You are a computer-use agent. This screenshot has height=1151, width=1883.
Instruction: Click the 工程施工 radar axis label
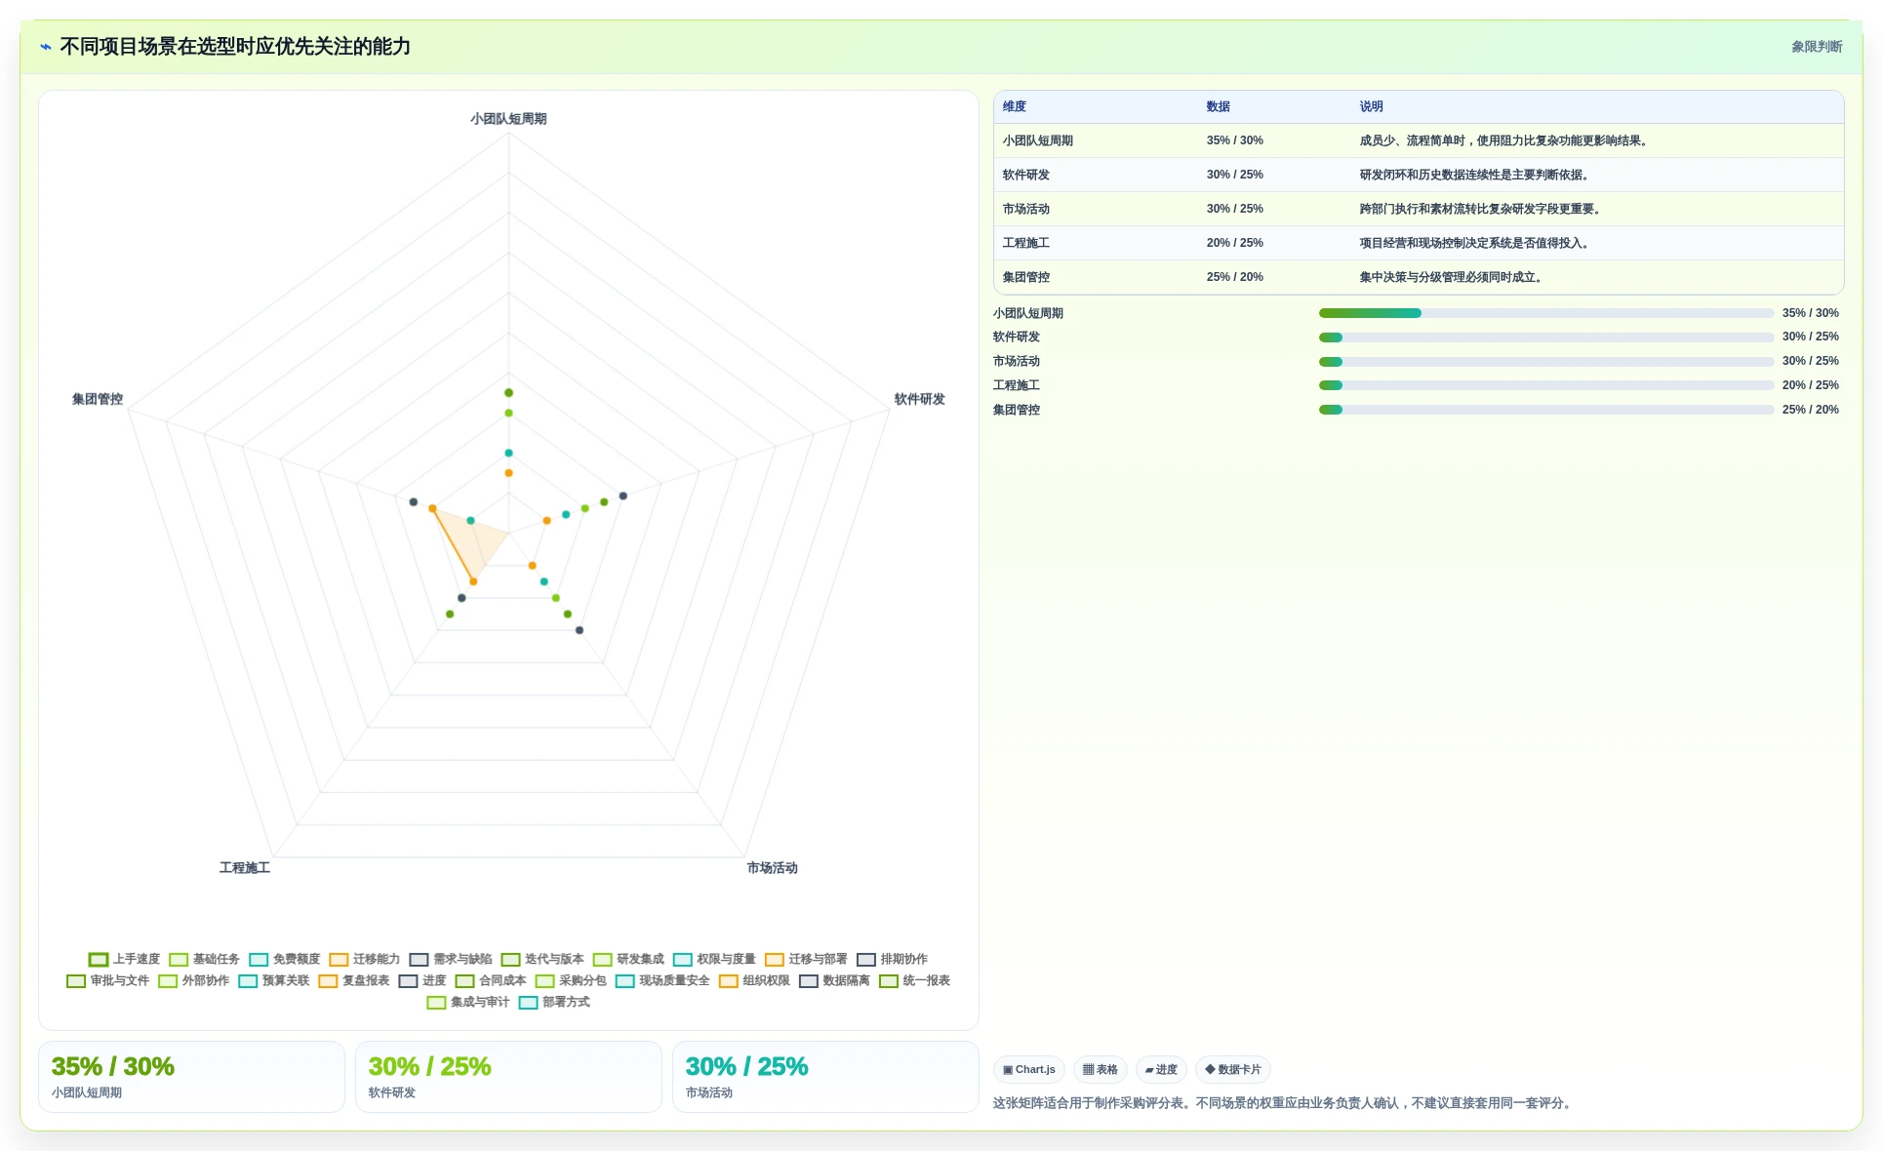(x=245, y=868)
